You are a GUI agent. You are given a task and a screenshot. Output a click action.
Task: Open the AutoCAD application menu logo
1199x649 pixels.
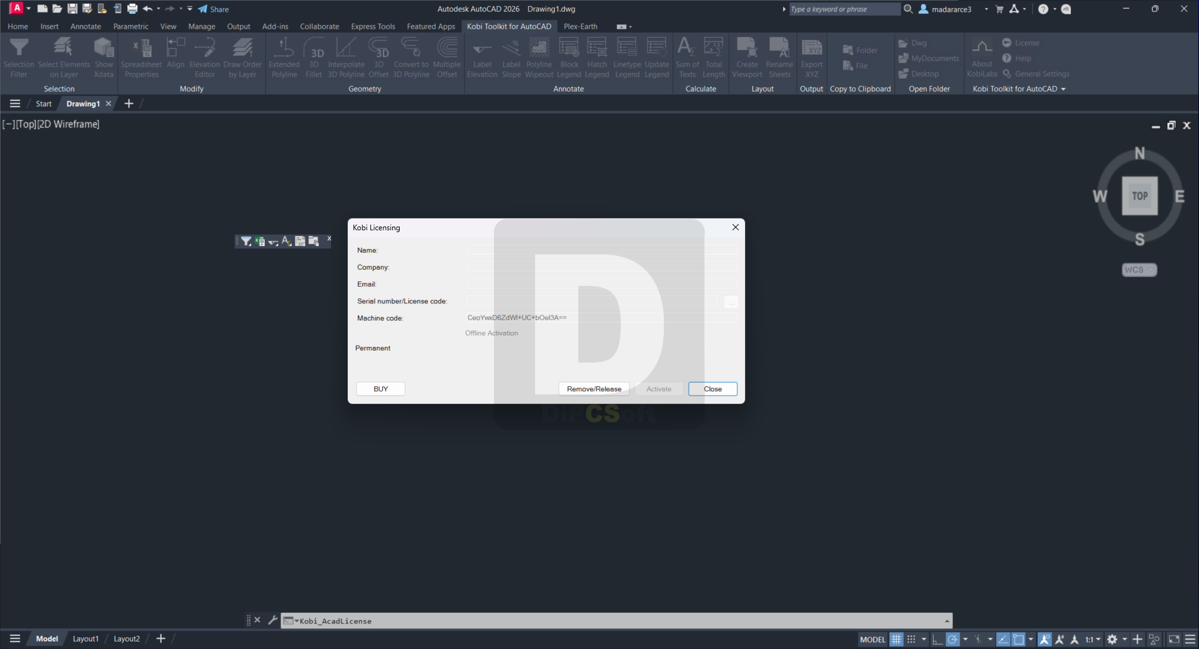pos(17,9)
